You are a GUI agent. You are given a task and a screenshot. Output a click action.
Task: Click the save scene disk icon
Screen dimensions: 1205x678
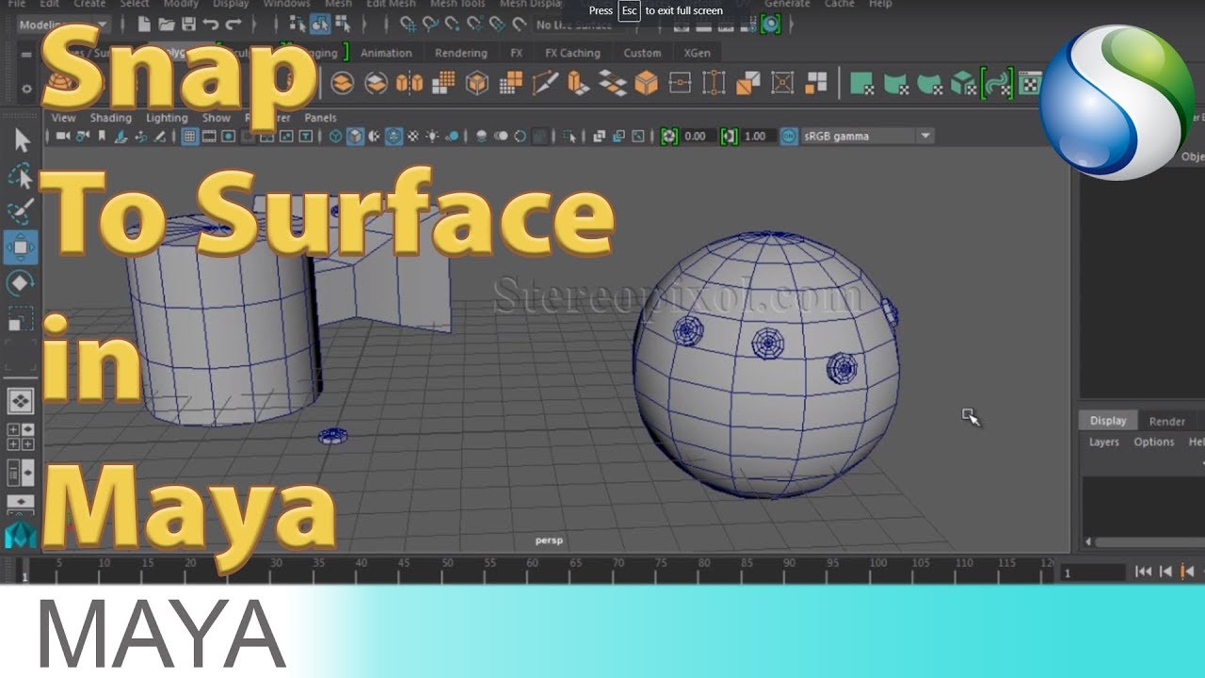(x=189, y=24)
